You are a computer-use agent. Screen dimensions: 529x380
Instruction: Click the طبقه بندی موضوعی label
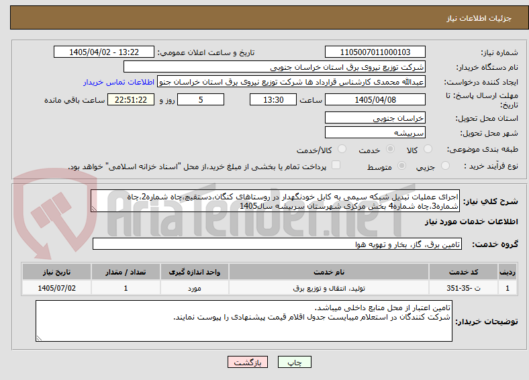pyautogui.click(x=483, y=149)
